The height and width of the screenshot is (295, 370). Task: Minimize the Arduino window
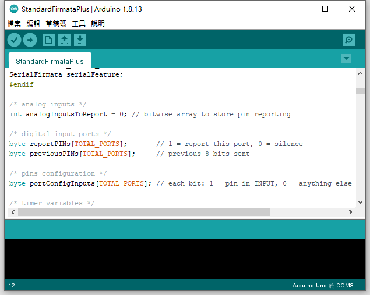tap(299, 9)
